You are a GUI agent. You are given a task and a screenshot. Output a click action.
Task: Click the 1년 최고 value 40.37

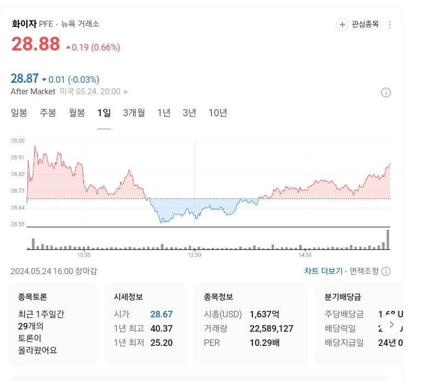coord(161,328)
